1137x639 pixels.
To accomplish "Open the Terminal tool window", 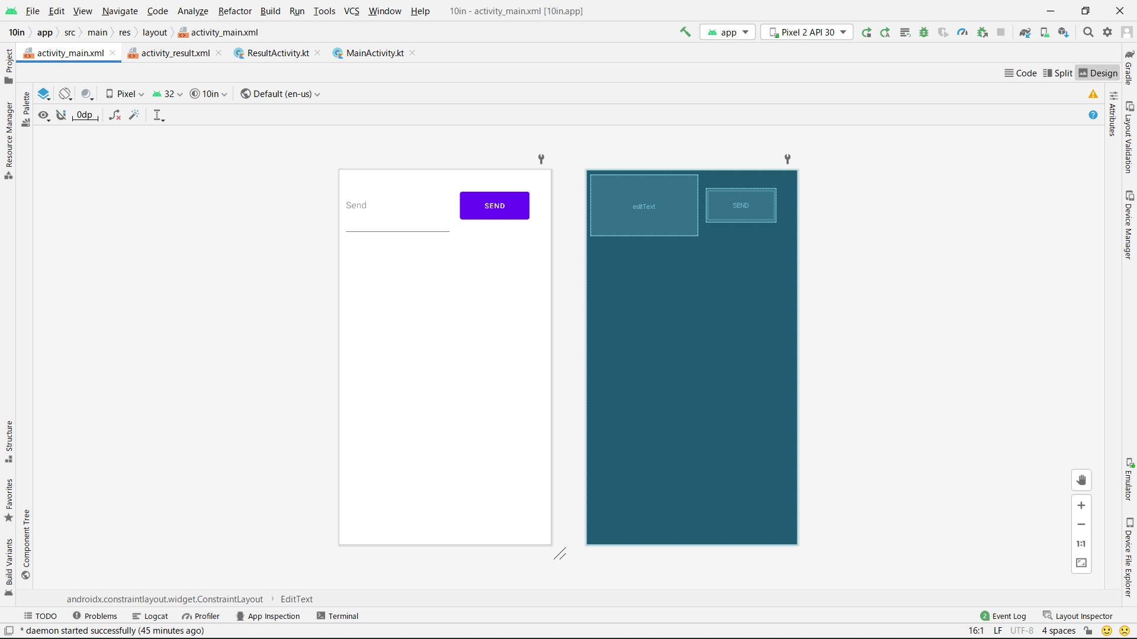I will [338, 616].
